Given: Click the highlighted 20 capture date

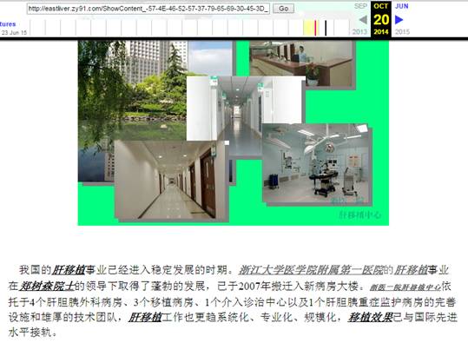Looking at the screenshot, I should click(381, 20).
